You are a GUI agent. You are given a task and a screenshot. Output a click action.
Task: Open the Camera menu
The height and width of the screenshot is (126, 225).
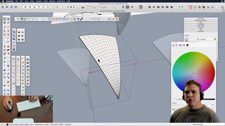[x=39, y=1]
